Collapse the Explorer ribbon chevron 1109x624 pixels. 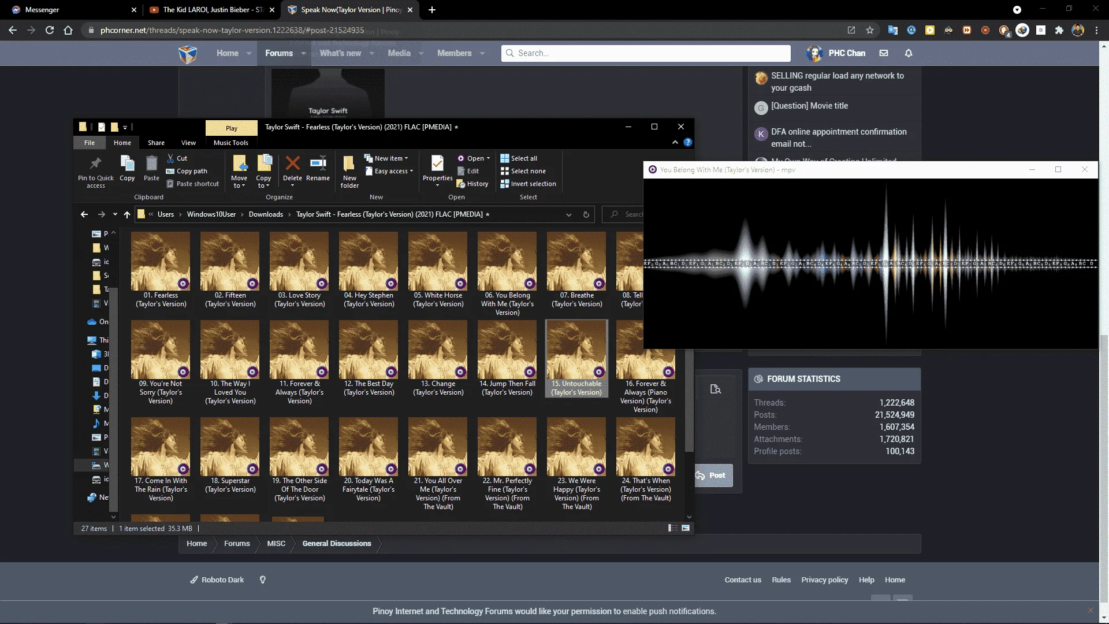(675, 142)
